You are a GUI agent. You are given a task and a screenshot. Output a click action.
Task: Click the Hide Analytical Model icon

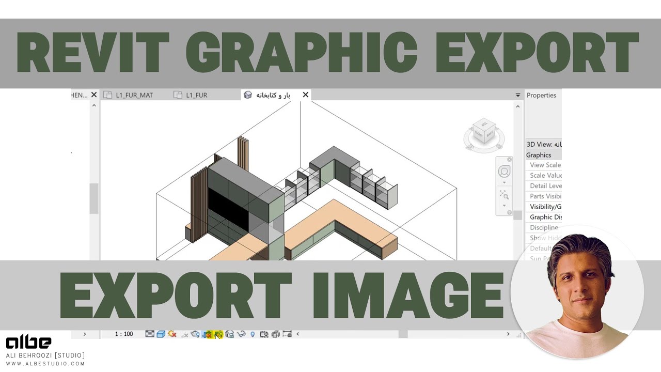pos(276,334)
